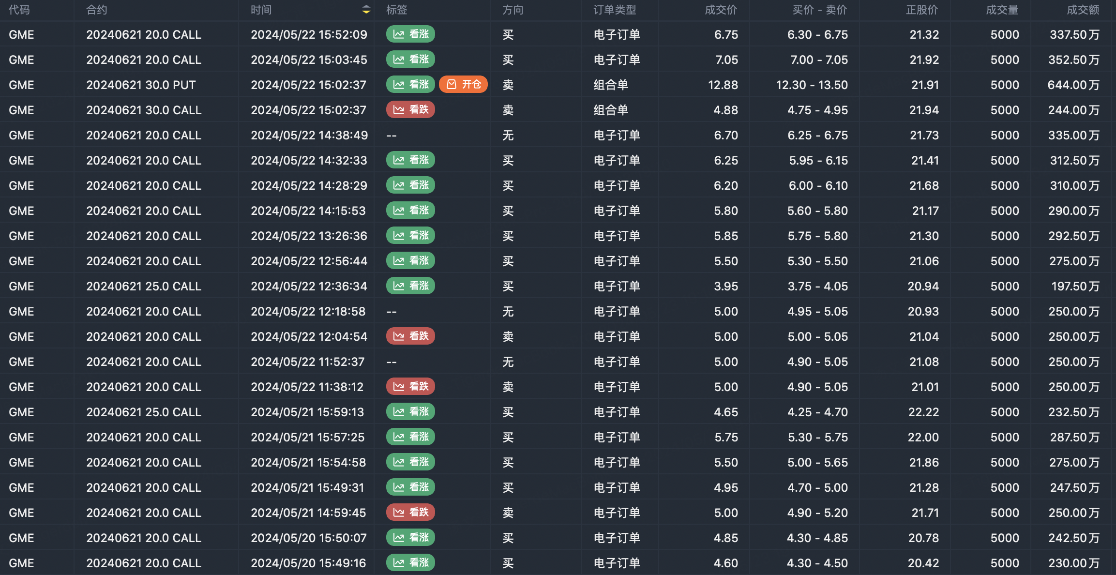The height and width of the screenshot is (575, 1116).
Task: Click the 标签 column header
Action: point(397,10)
